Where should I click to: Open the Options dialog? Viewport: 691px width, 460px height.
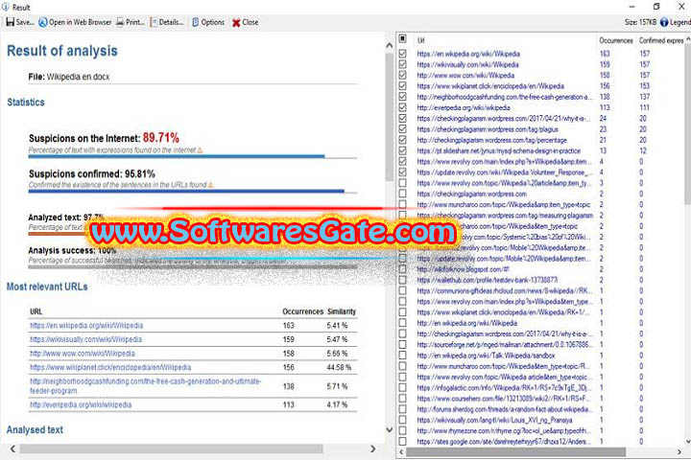coord(208,22)
